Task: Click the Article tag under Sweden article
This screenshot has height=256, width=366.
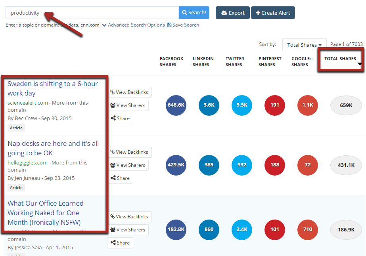Action: click(x=16, y=128)
